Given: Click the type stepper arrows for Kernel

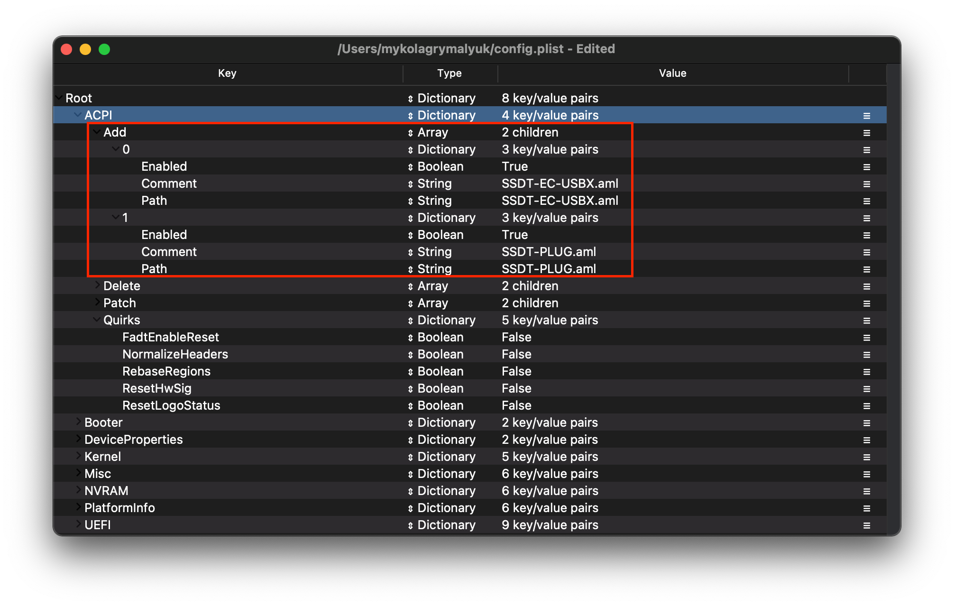Looking at the screenshot, I should pos(411,458).
